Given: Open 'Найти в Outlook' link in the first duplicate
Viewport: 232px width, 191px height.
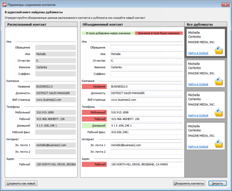Looking at the screenshot, I should pyautogui.click(x=198, y=53).
